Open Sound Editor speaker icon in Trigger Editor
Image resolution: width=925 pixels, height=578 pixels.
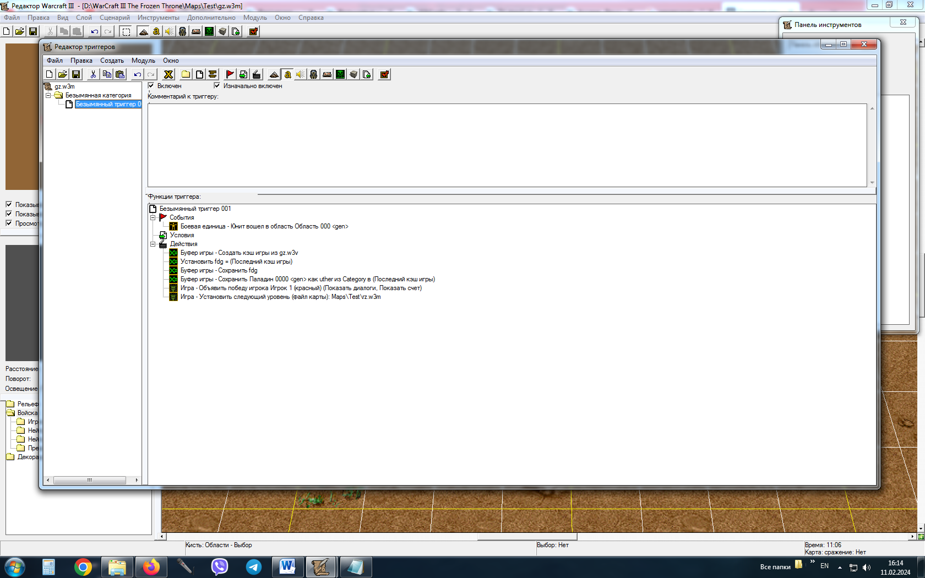click(x=301, y=74)
